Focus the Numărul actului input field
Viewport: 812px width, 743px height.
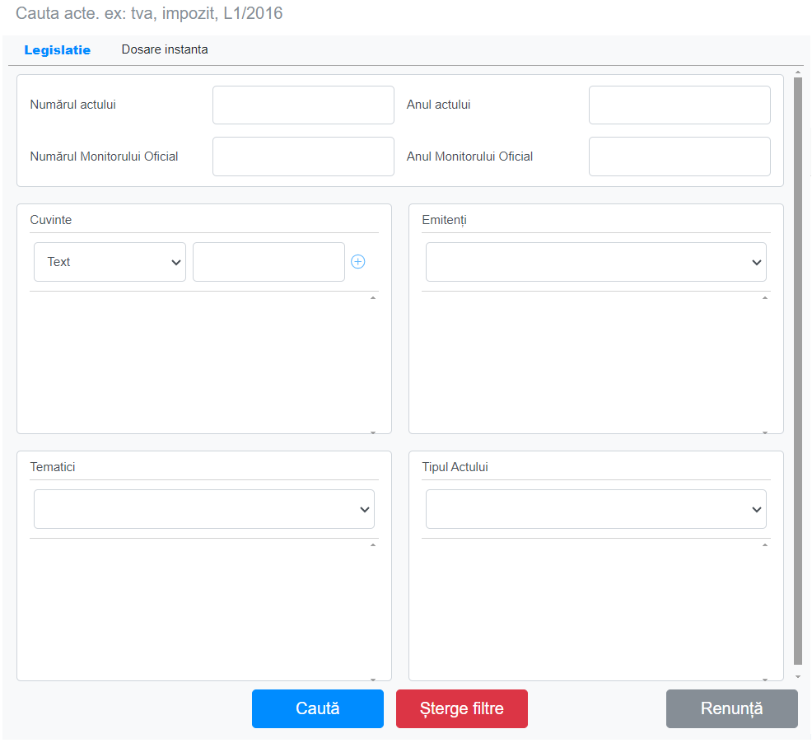pyautogui.click(x=303, y=105)
